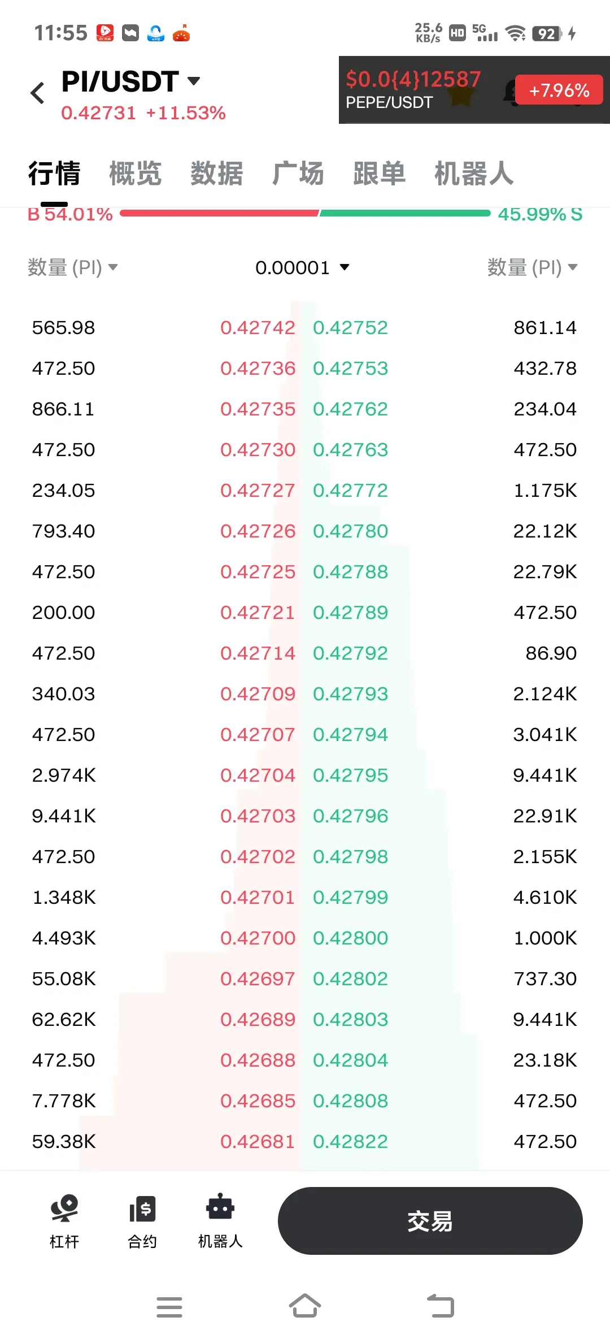
Task: Switch to the 概览 tab
Action: 136,173
